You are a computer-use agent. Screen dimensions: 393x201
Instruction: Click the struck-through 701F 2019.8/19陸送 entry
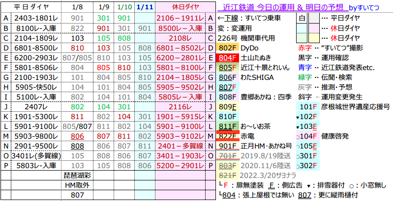click(x=254, y=155)
